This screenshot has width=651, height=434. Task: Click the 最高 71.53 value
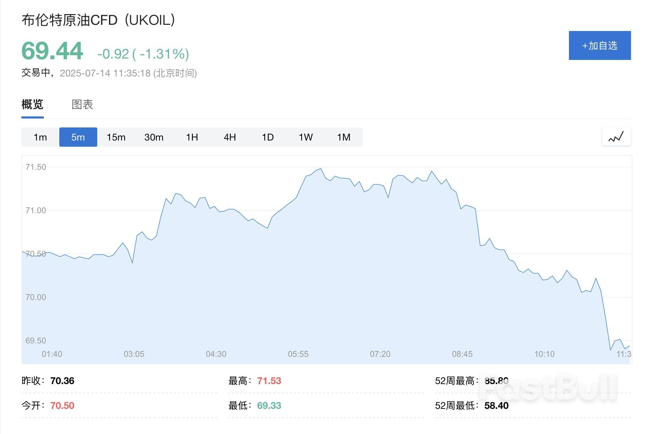click(269, 381)
